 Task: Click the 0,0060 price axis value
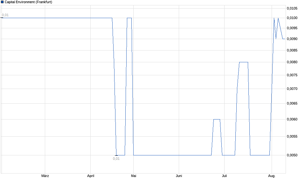(x=292, y=119)
